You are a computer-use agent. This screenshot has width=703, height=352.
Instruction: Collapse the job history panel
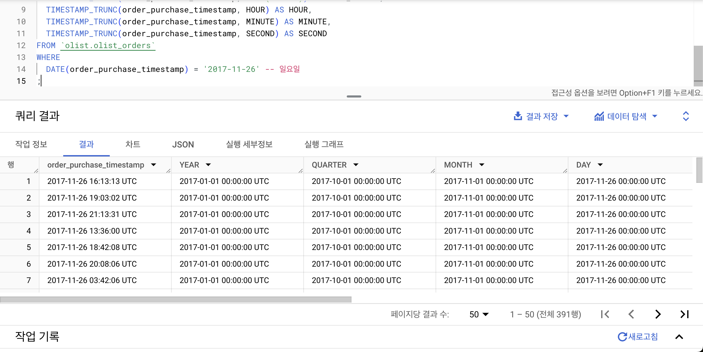(x=679, y=337)
